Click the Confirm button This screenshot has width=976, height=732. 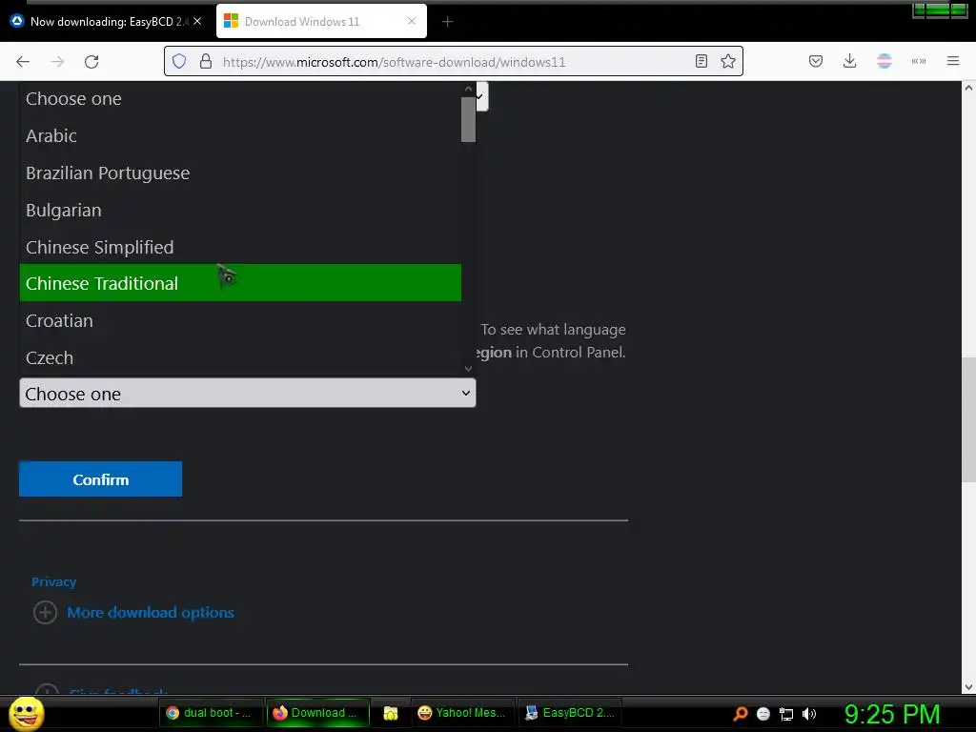[x=100, y=479]
